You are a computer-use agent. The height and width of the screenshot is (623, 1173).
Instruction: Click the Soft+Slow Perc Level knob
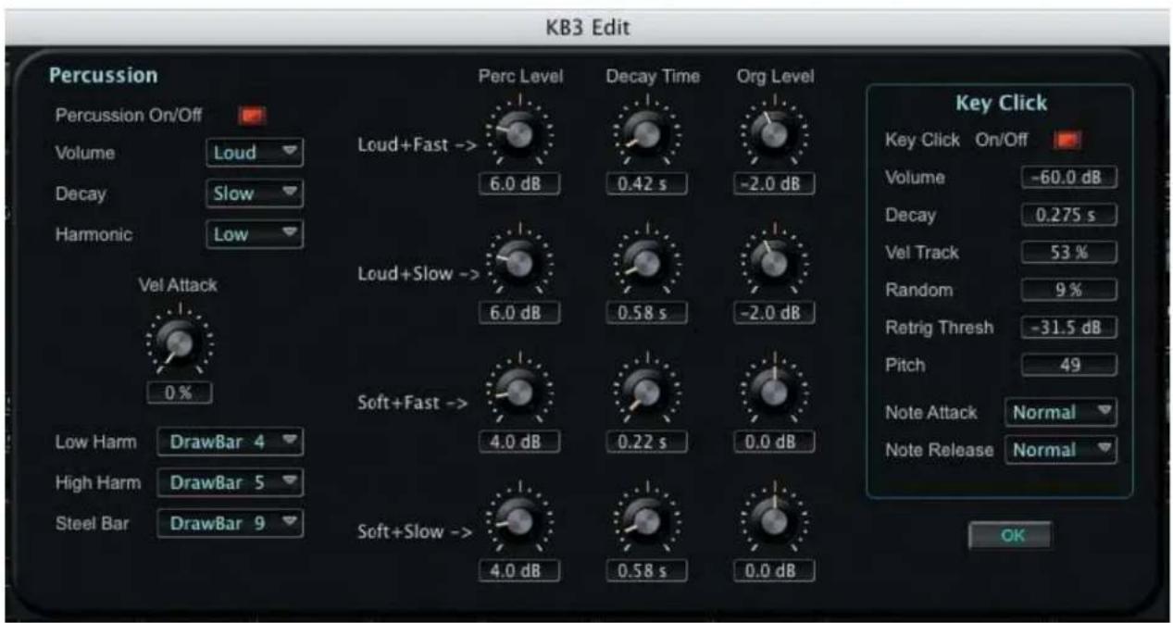coord(519,523)
